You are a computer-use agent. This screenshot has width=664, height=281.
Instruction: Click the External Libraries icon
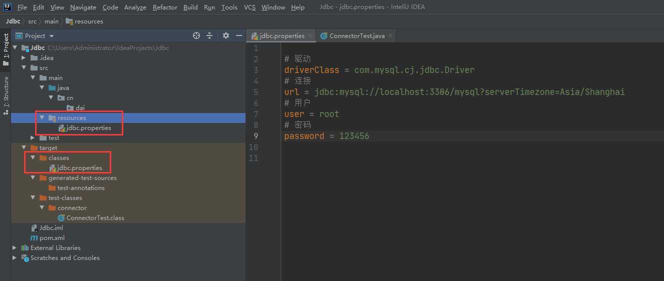click(x=25, y=248)
